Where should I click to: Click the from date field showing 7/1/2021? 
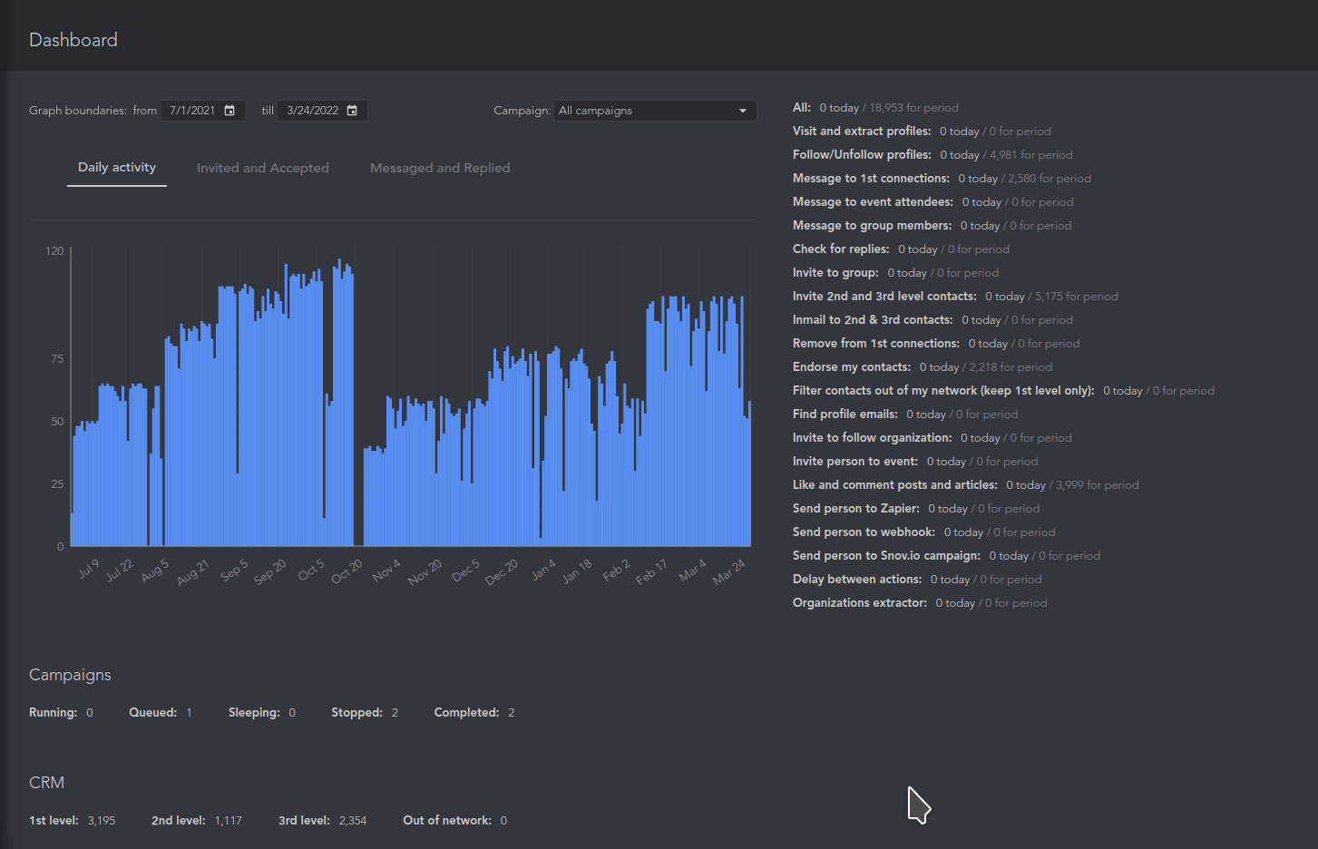pos(203,111)
